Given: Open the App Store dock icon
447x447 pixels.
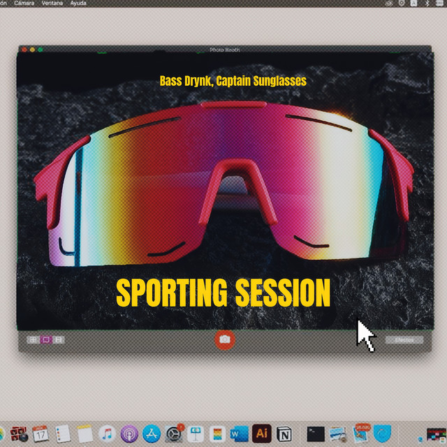Looking at the screenshot, I should 152,433.
